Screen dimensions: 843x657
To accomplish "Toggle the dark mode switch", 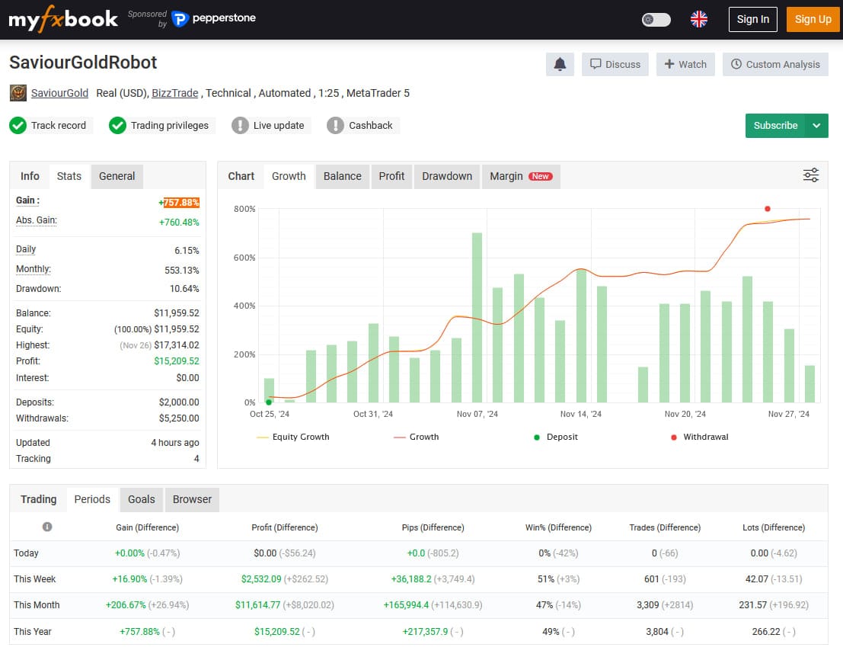I will (656, 19).
